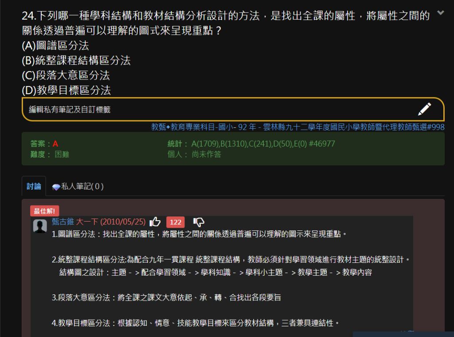This screenshot has height=337, width=454.
Task: Switch to the 討論 tab
Action: [34, 186]
